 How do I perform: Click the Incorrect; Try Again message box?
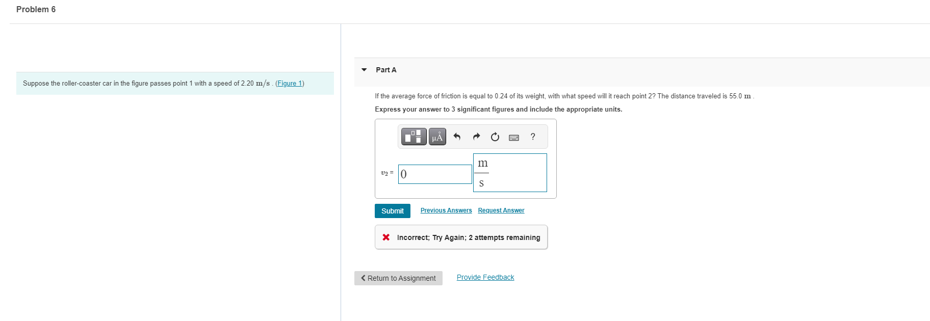[461, 237]
